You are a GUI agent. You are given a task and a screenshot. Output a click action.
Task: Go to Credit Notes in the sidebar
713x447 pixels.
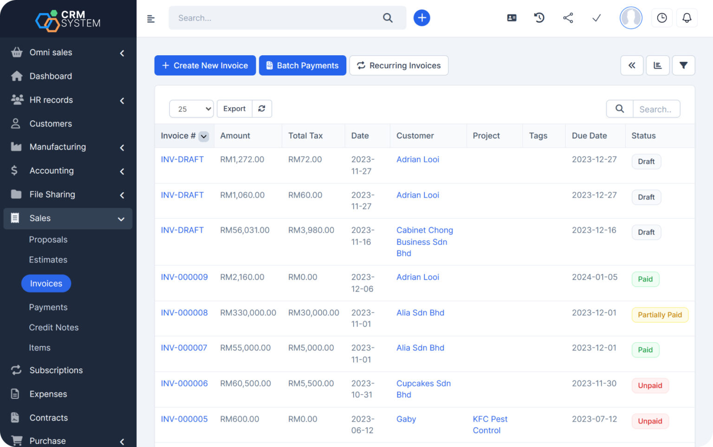(x=54, y=328)
